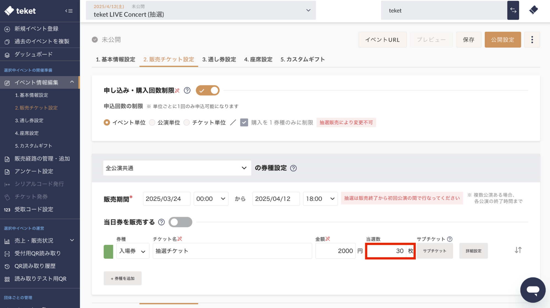
Task: Open the 全公演共通 performance dropdown
Action: (x=177, y=168)
